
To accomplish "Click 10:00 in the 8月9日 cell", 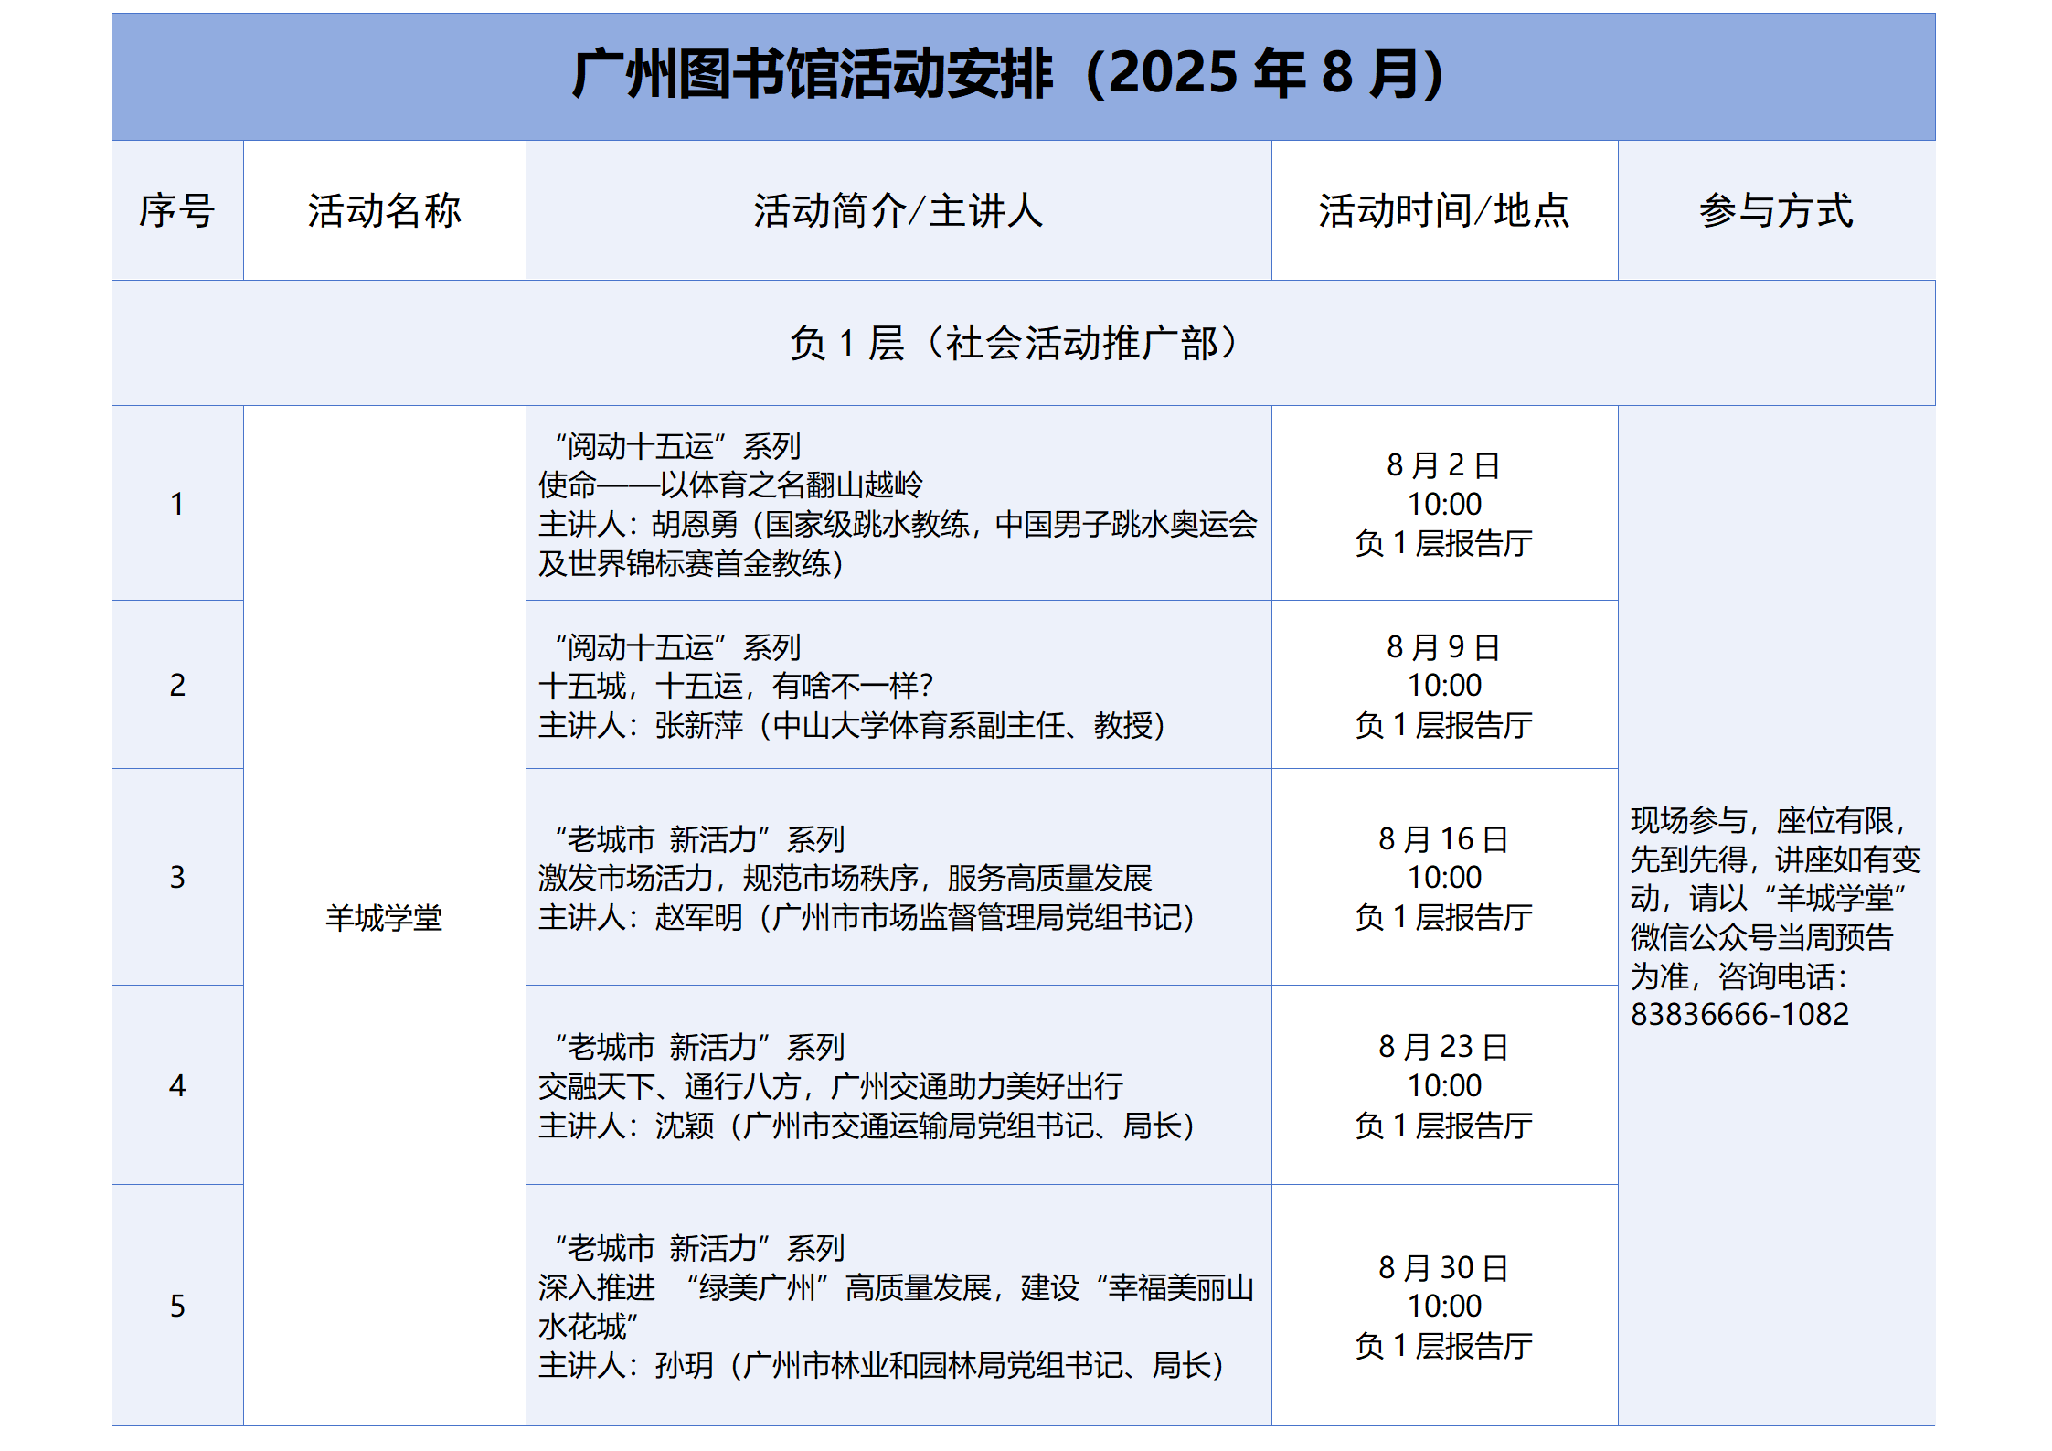I will (x=1444, y=685).
